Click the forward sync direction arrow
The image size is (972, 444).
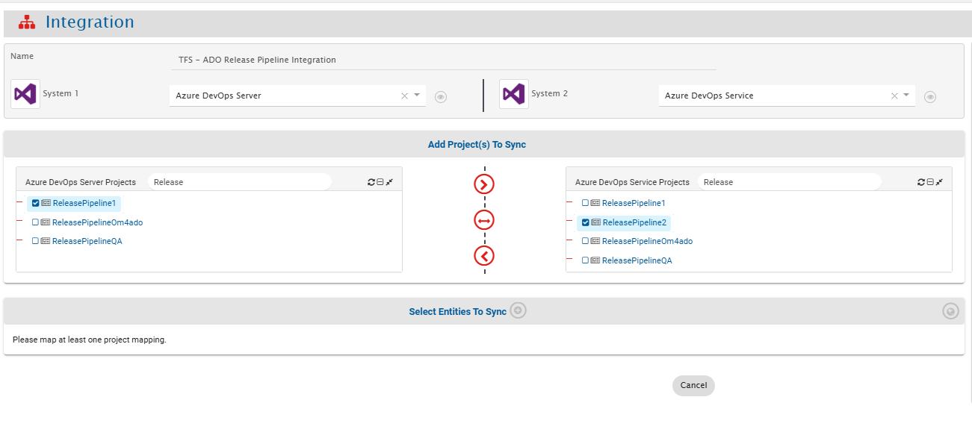point(484,184)
